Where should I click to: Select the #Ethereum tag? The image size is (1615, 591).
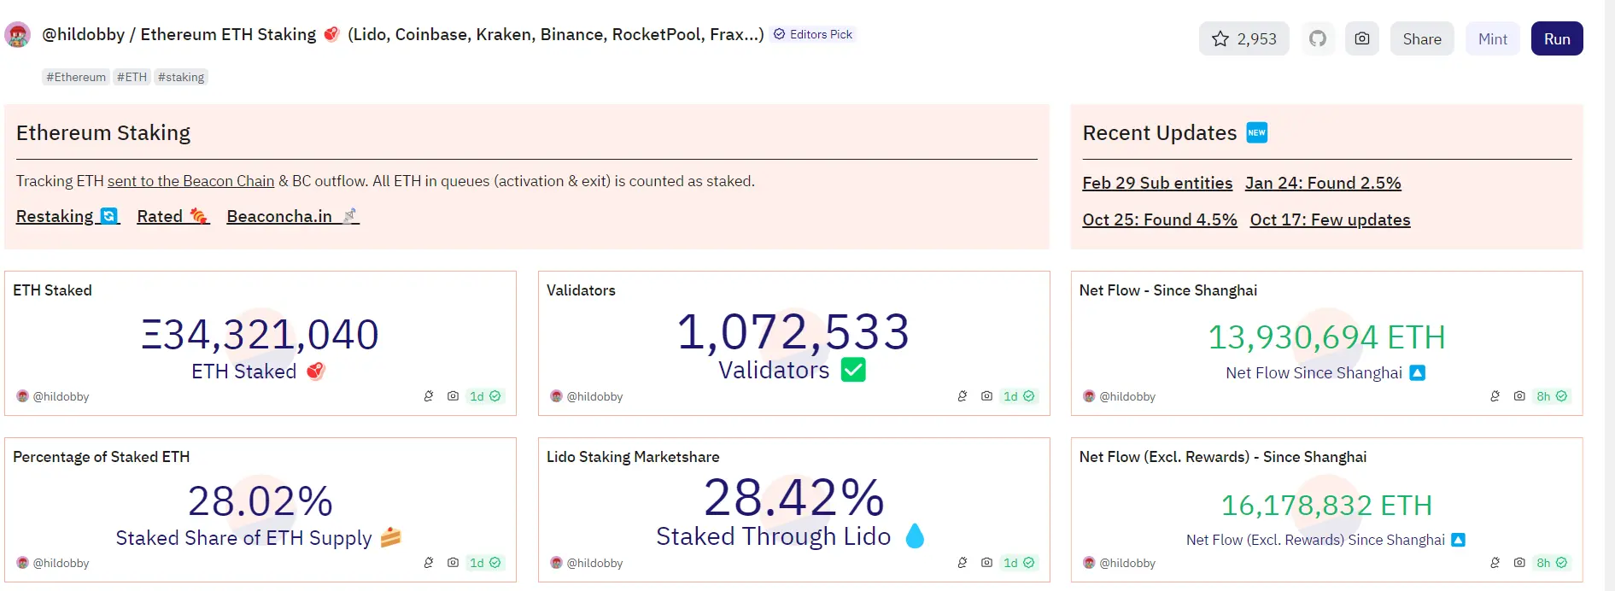(76, 77)
